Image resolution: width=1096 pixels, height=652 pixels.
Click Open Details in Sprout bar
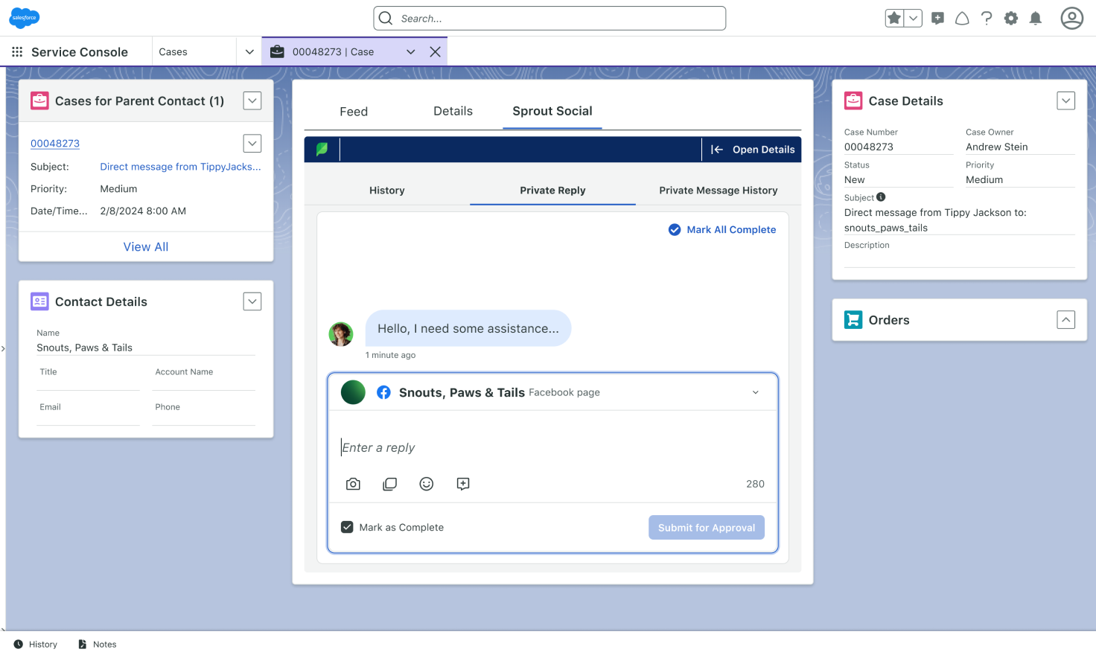click(753, 150)
